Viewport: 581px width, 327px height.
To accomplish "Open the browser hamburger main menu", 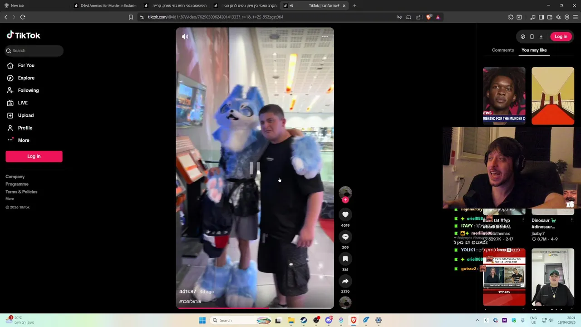I will tap(576, 17).
